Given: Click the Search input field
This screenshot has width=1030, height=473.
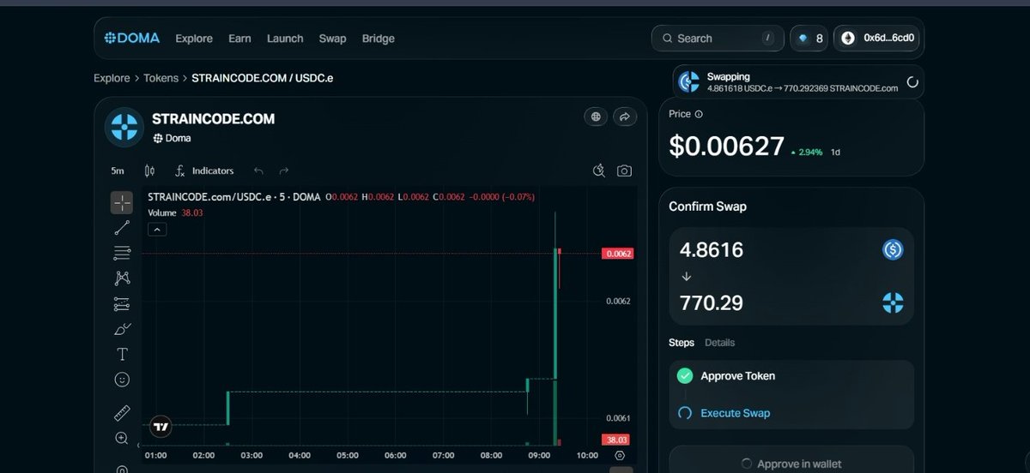Looking at the screenshot, I should click(x=717, y=39).
